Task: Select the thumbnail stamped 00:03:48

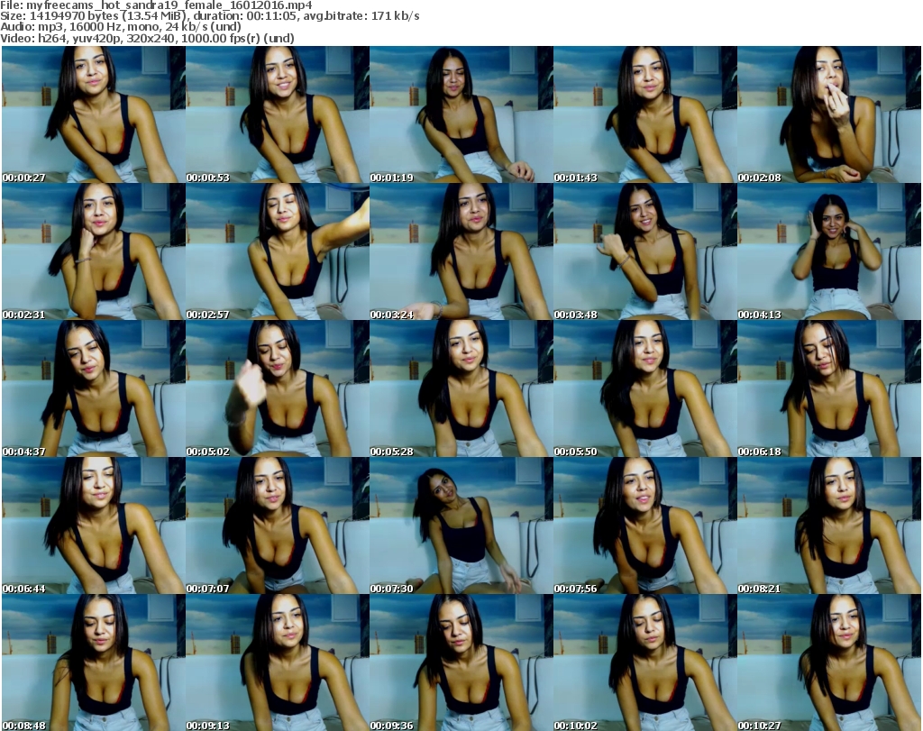Action: 645,251
